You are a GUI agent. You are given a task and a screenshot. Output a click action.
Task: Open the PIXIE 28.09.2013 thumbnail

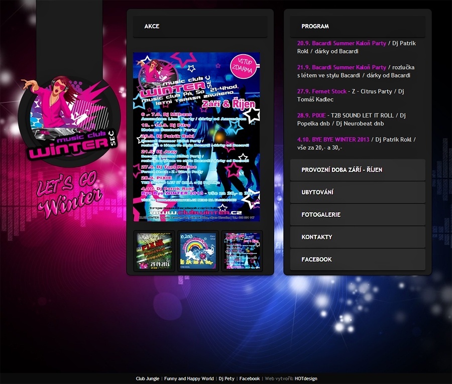[154, 251]
